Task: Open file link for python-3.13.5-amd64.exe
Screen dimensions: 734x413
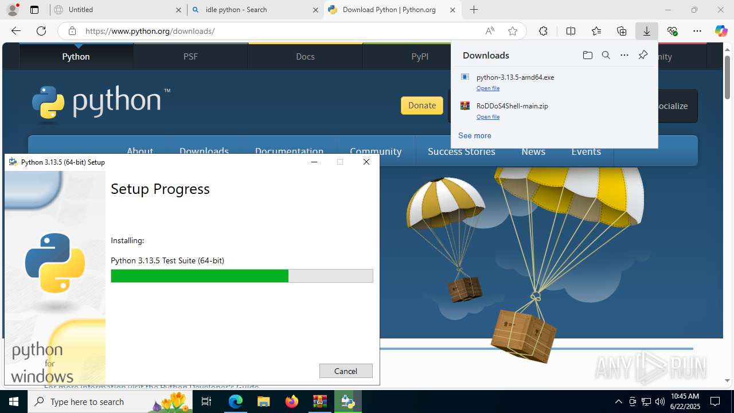Action: (488, 88)
